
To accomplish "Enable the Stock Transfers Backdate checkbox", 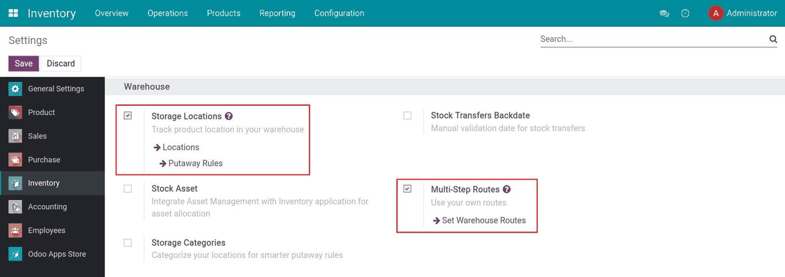I will [408, 116].
